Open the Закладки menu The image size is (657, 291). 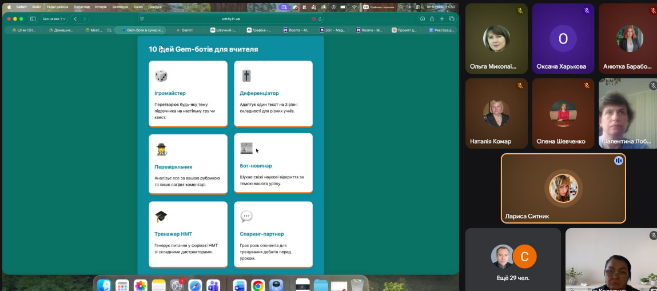[120, 7]
